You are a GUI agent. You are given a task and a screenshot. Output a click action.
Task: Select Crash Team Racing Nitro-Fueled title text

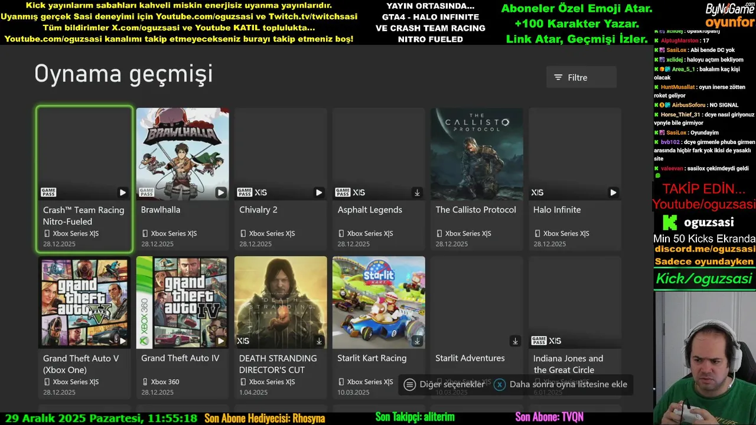click(x=84, y=215)
